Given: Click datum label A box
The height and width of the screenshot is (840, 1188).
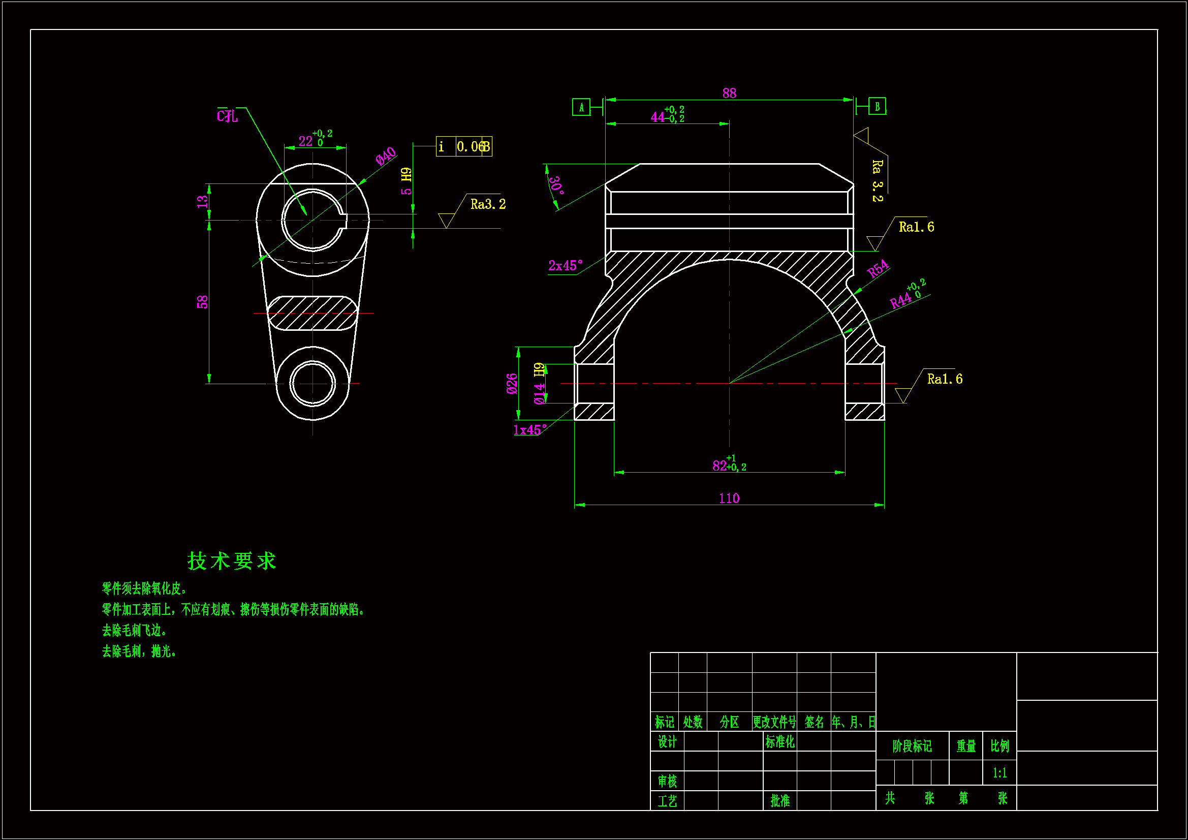Looking at the screenshot, I should point(581,107).
